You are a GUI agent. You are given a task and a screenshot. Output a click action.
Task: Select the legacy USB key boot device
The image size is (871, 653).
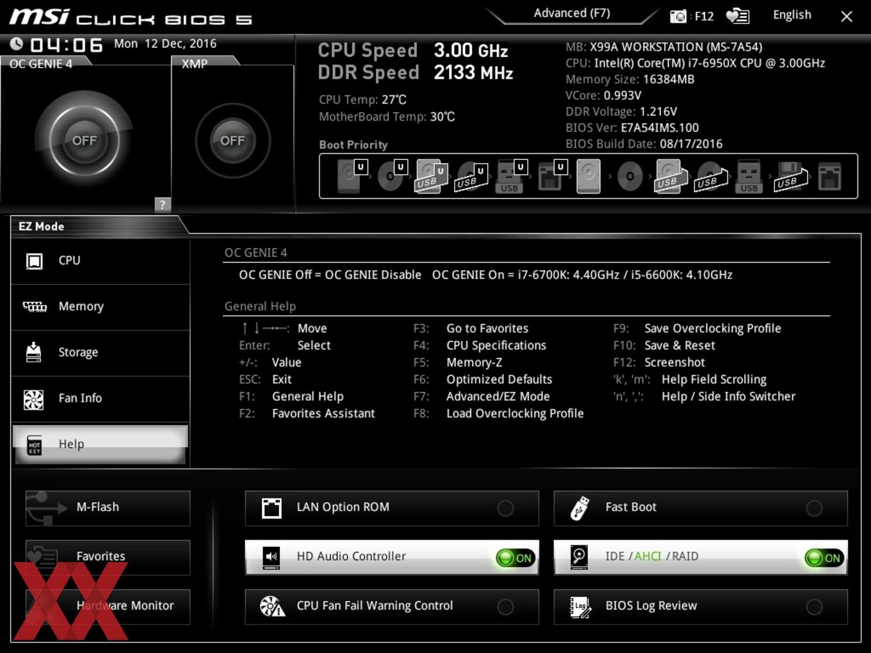749,176
